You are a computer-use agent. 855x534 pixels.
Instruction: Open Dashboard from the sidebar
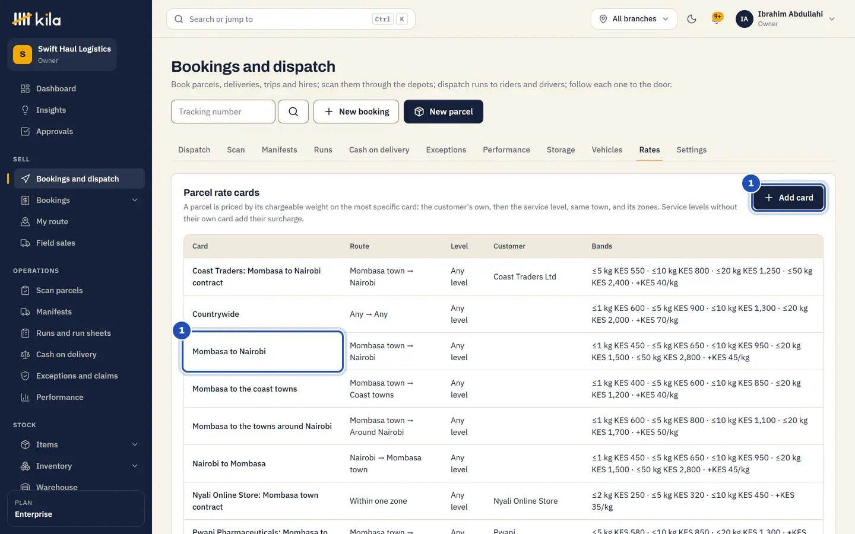point(80,88)
